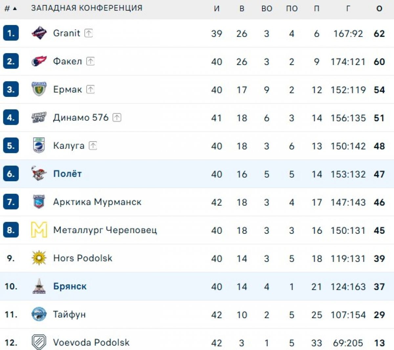The width and height of the screenshot is (394, 350).
Task: Open the Факел team logo
Action: point(39,61)
